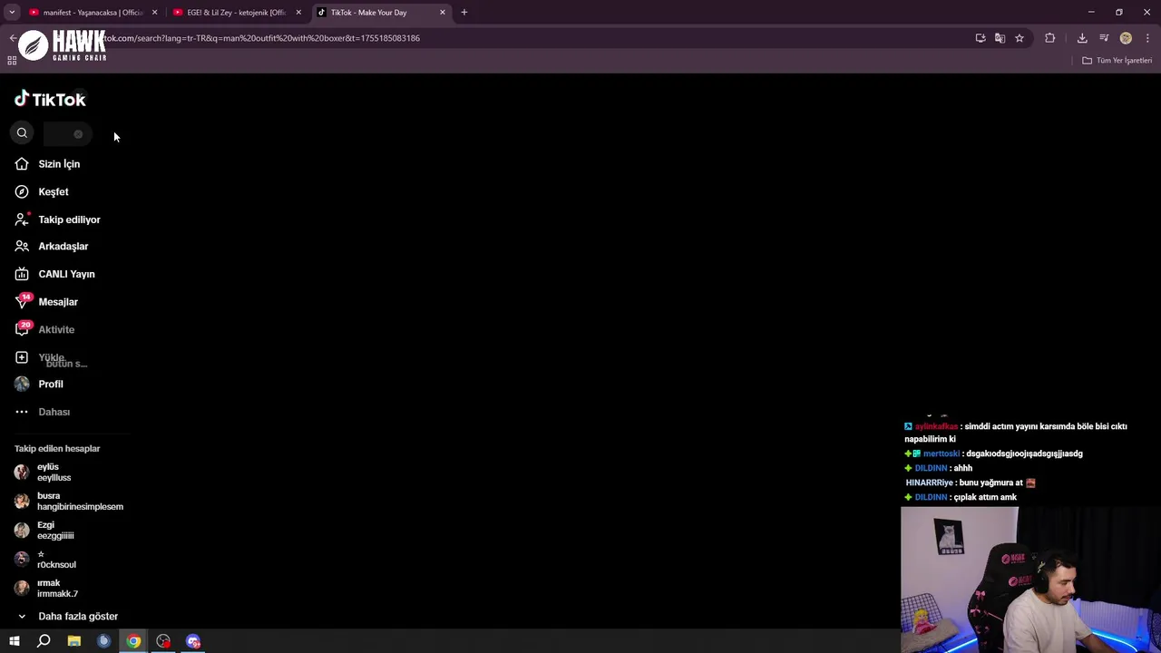1161x653 pixels.
Task: Click chat message from HINARRRiye
Action: pos(971,482)
